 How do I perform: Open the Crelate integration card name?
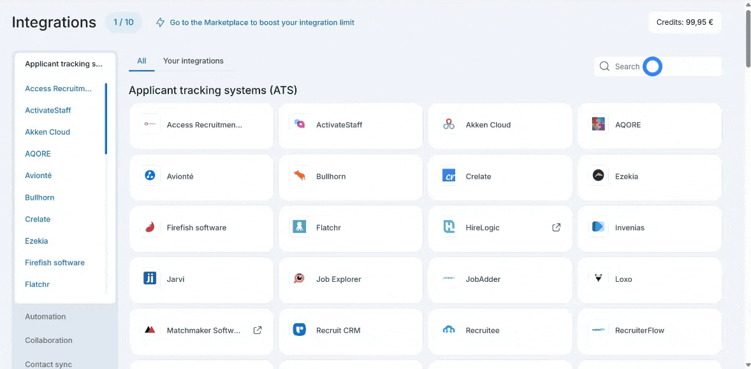coord(479,176)
